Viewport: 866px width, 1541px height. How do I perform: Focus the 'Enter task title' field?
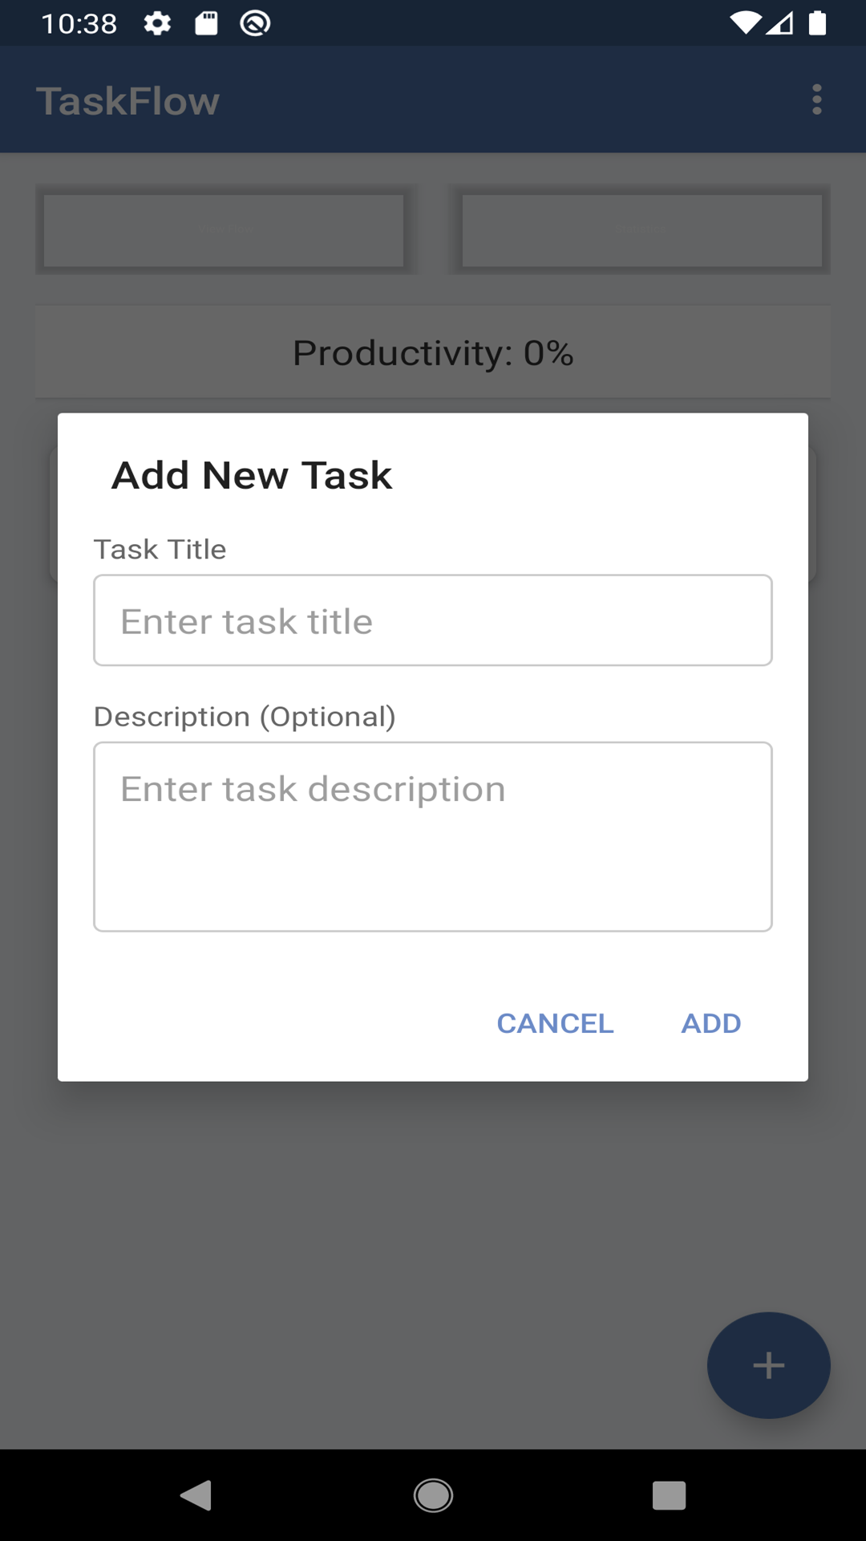(x=433, y=620)
